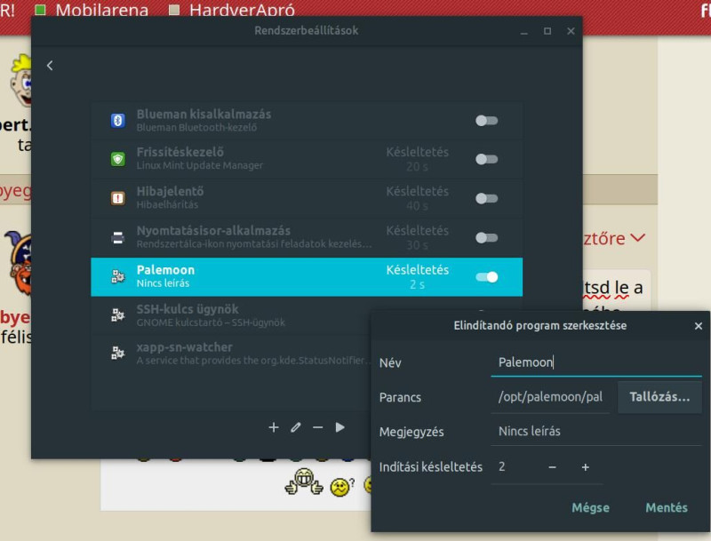
Task: Decrease the Indítási késleltetés value
Action: click(x=552, y=467)
